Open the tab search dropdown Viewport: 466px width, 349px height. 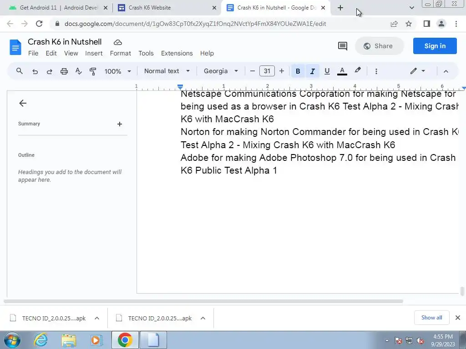pos(411,8)
